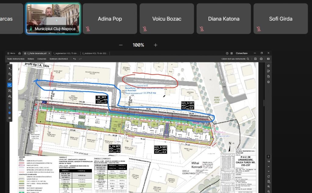Pick the highlighter pen tool
Screen dimensions: 312x193
[x=10, y=79]
